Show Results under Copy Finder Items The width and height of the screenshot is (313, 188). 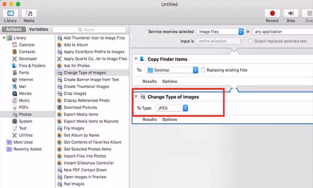[149, 81]
